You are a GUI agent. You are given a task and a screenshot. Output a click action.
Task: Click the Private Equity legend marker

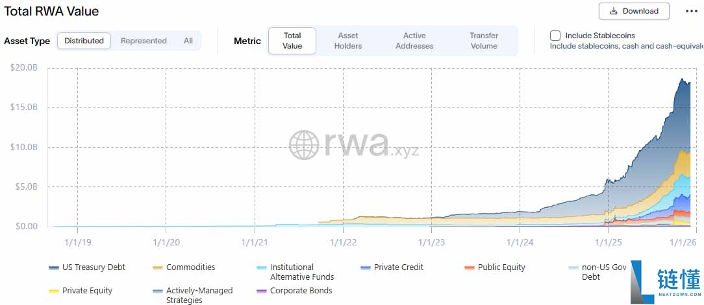pos(54,291)
